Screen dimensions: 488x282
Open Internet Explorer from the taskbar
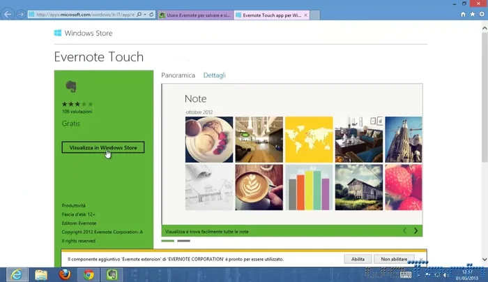click(x=17, y=274)
